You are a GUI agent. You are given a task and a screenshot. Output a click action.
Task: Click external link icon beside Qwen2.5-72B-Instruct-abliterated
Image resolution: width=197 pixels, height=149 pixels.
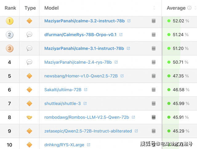[136, 131]
